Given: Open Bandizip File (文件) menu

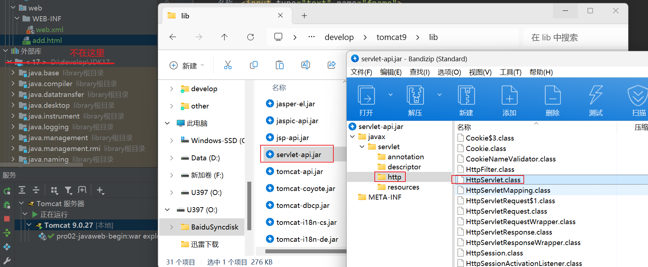Looking at the screenshot, I should coord(361,72).
